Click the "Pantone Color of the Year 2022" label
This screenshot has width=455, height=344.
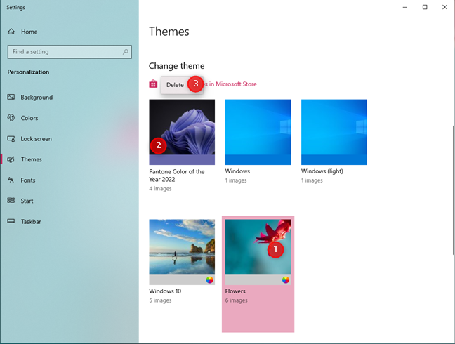point(177,176)
